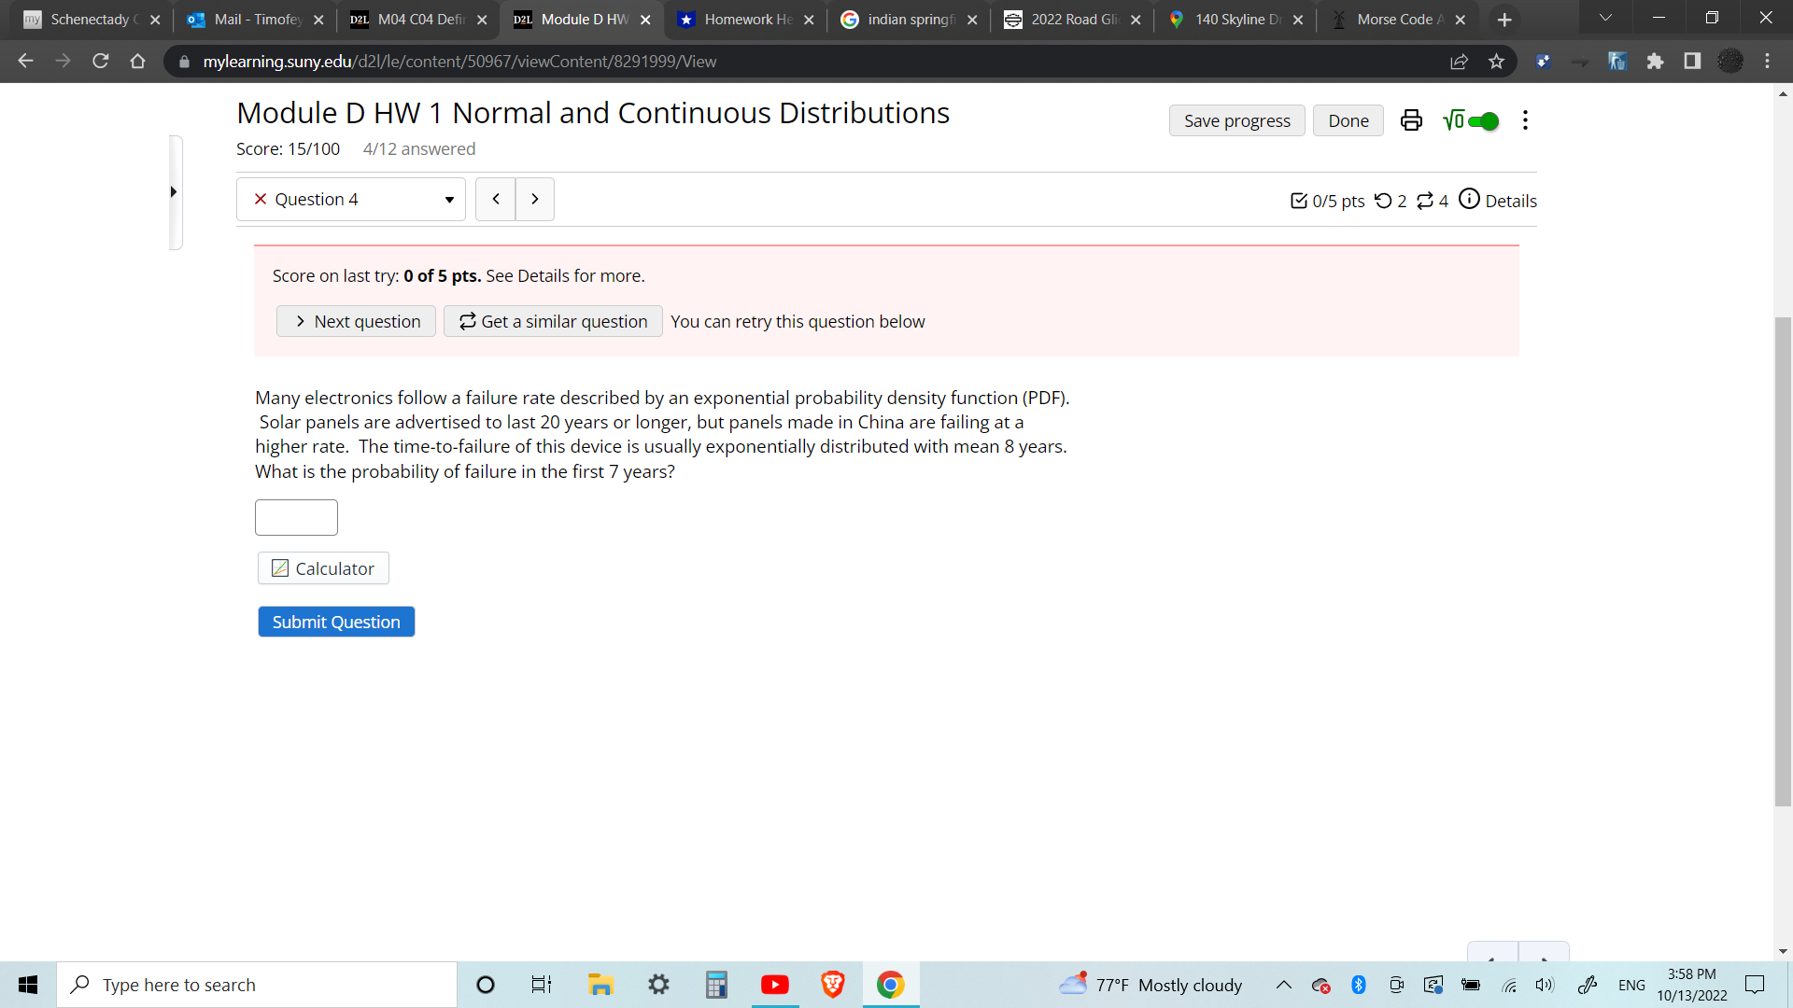The width and height of the screenshot is (1793, 1008).
Task: Open the three-dot options menu in header
Action: [x=1525, y=120]
